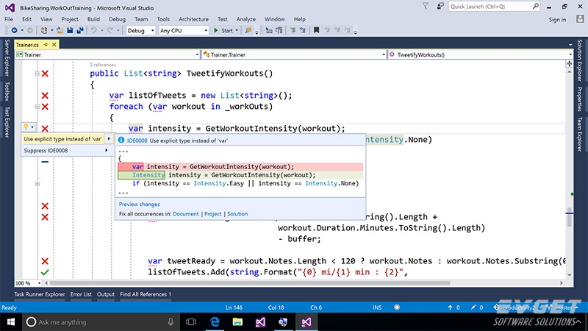588x331 pixels.
Task: Open the Start button dropdown arrow
Action: coord(237,30)
